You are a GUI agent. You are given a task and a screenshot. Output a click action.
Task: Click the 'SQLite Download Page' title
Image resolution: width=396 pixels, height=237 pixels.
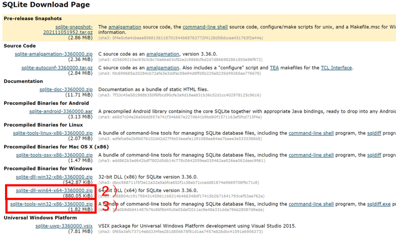(x=46, y=5)
